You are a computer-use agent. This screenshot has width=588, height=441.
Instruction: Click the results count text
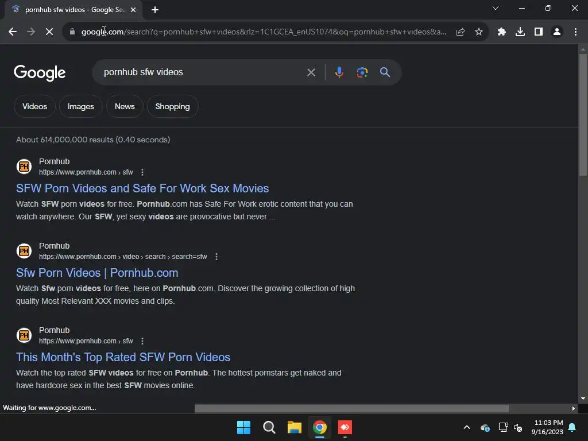[93, 140]
